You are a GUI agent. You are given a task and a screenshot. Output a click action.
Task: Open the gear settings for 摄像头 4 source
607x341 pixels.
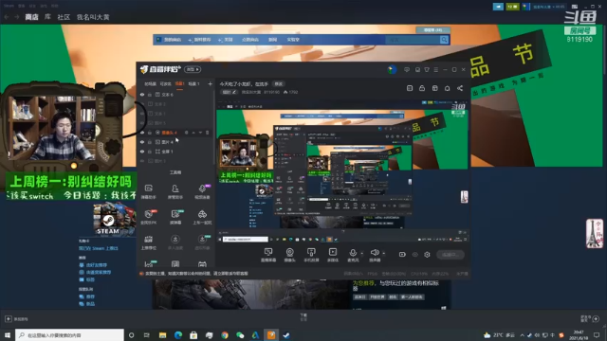point(187,133)
